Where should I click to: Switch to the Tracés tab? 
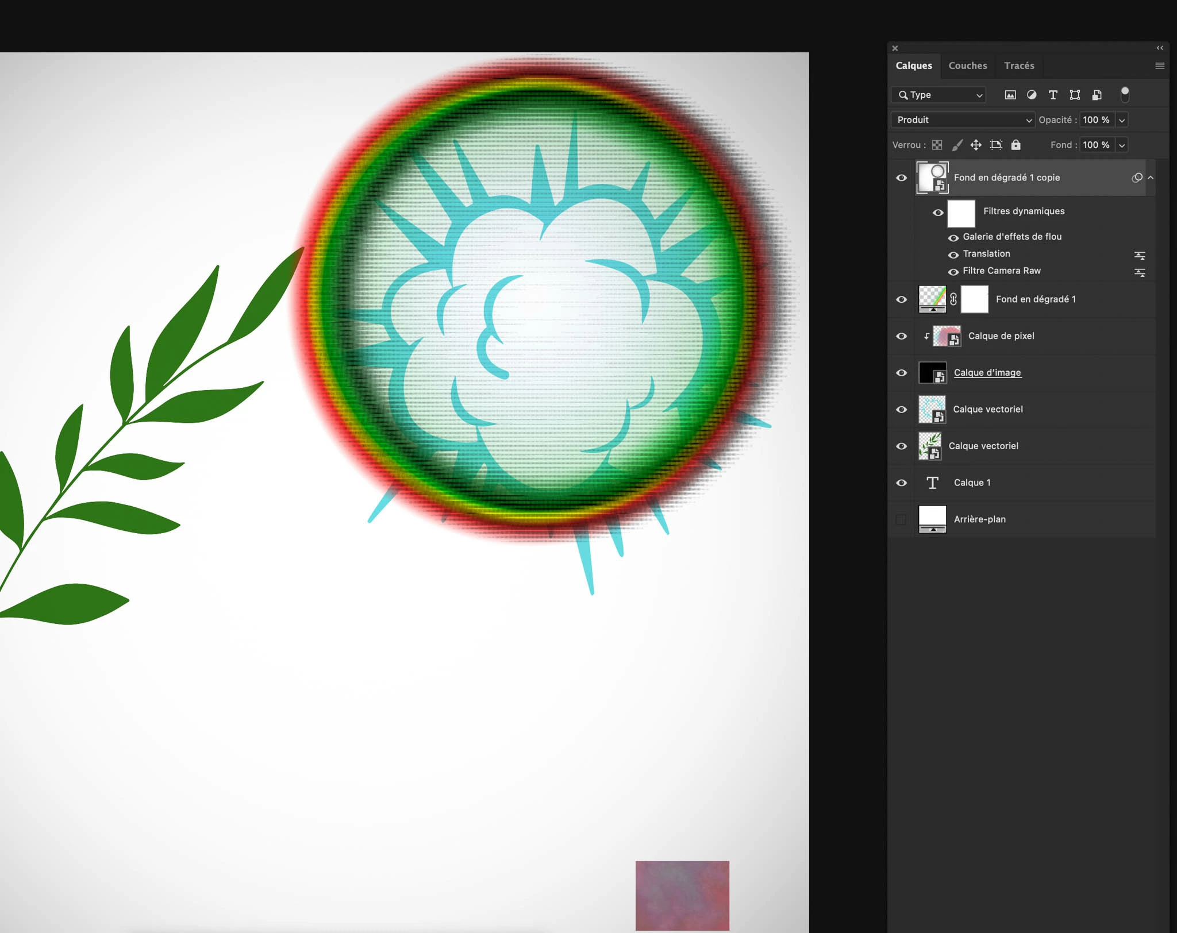(x=1019, y=65)
